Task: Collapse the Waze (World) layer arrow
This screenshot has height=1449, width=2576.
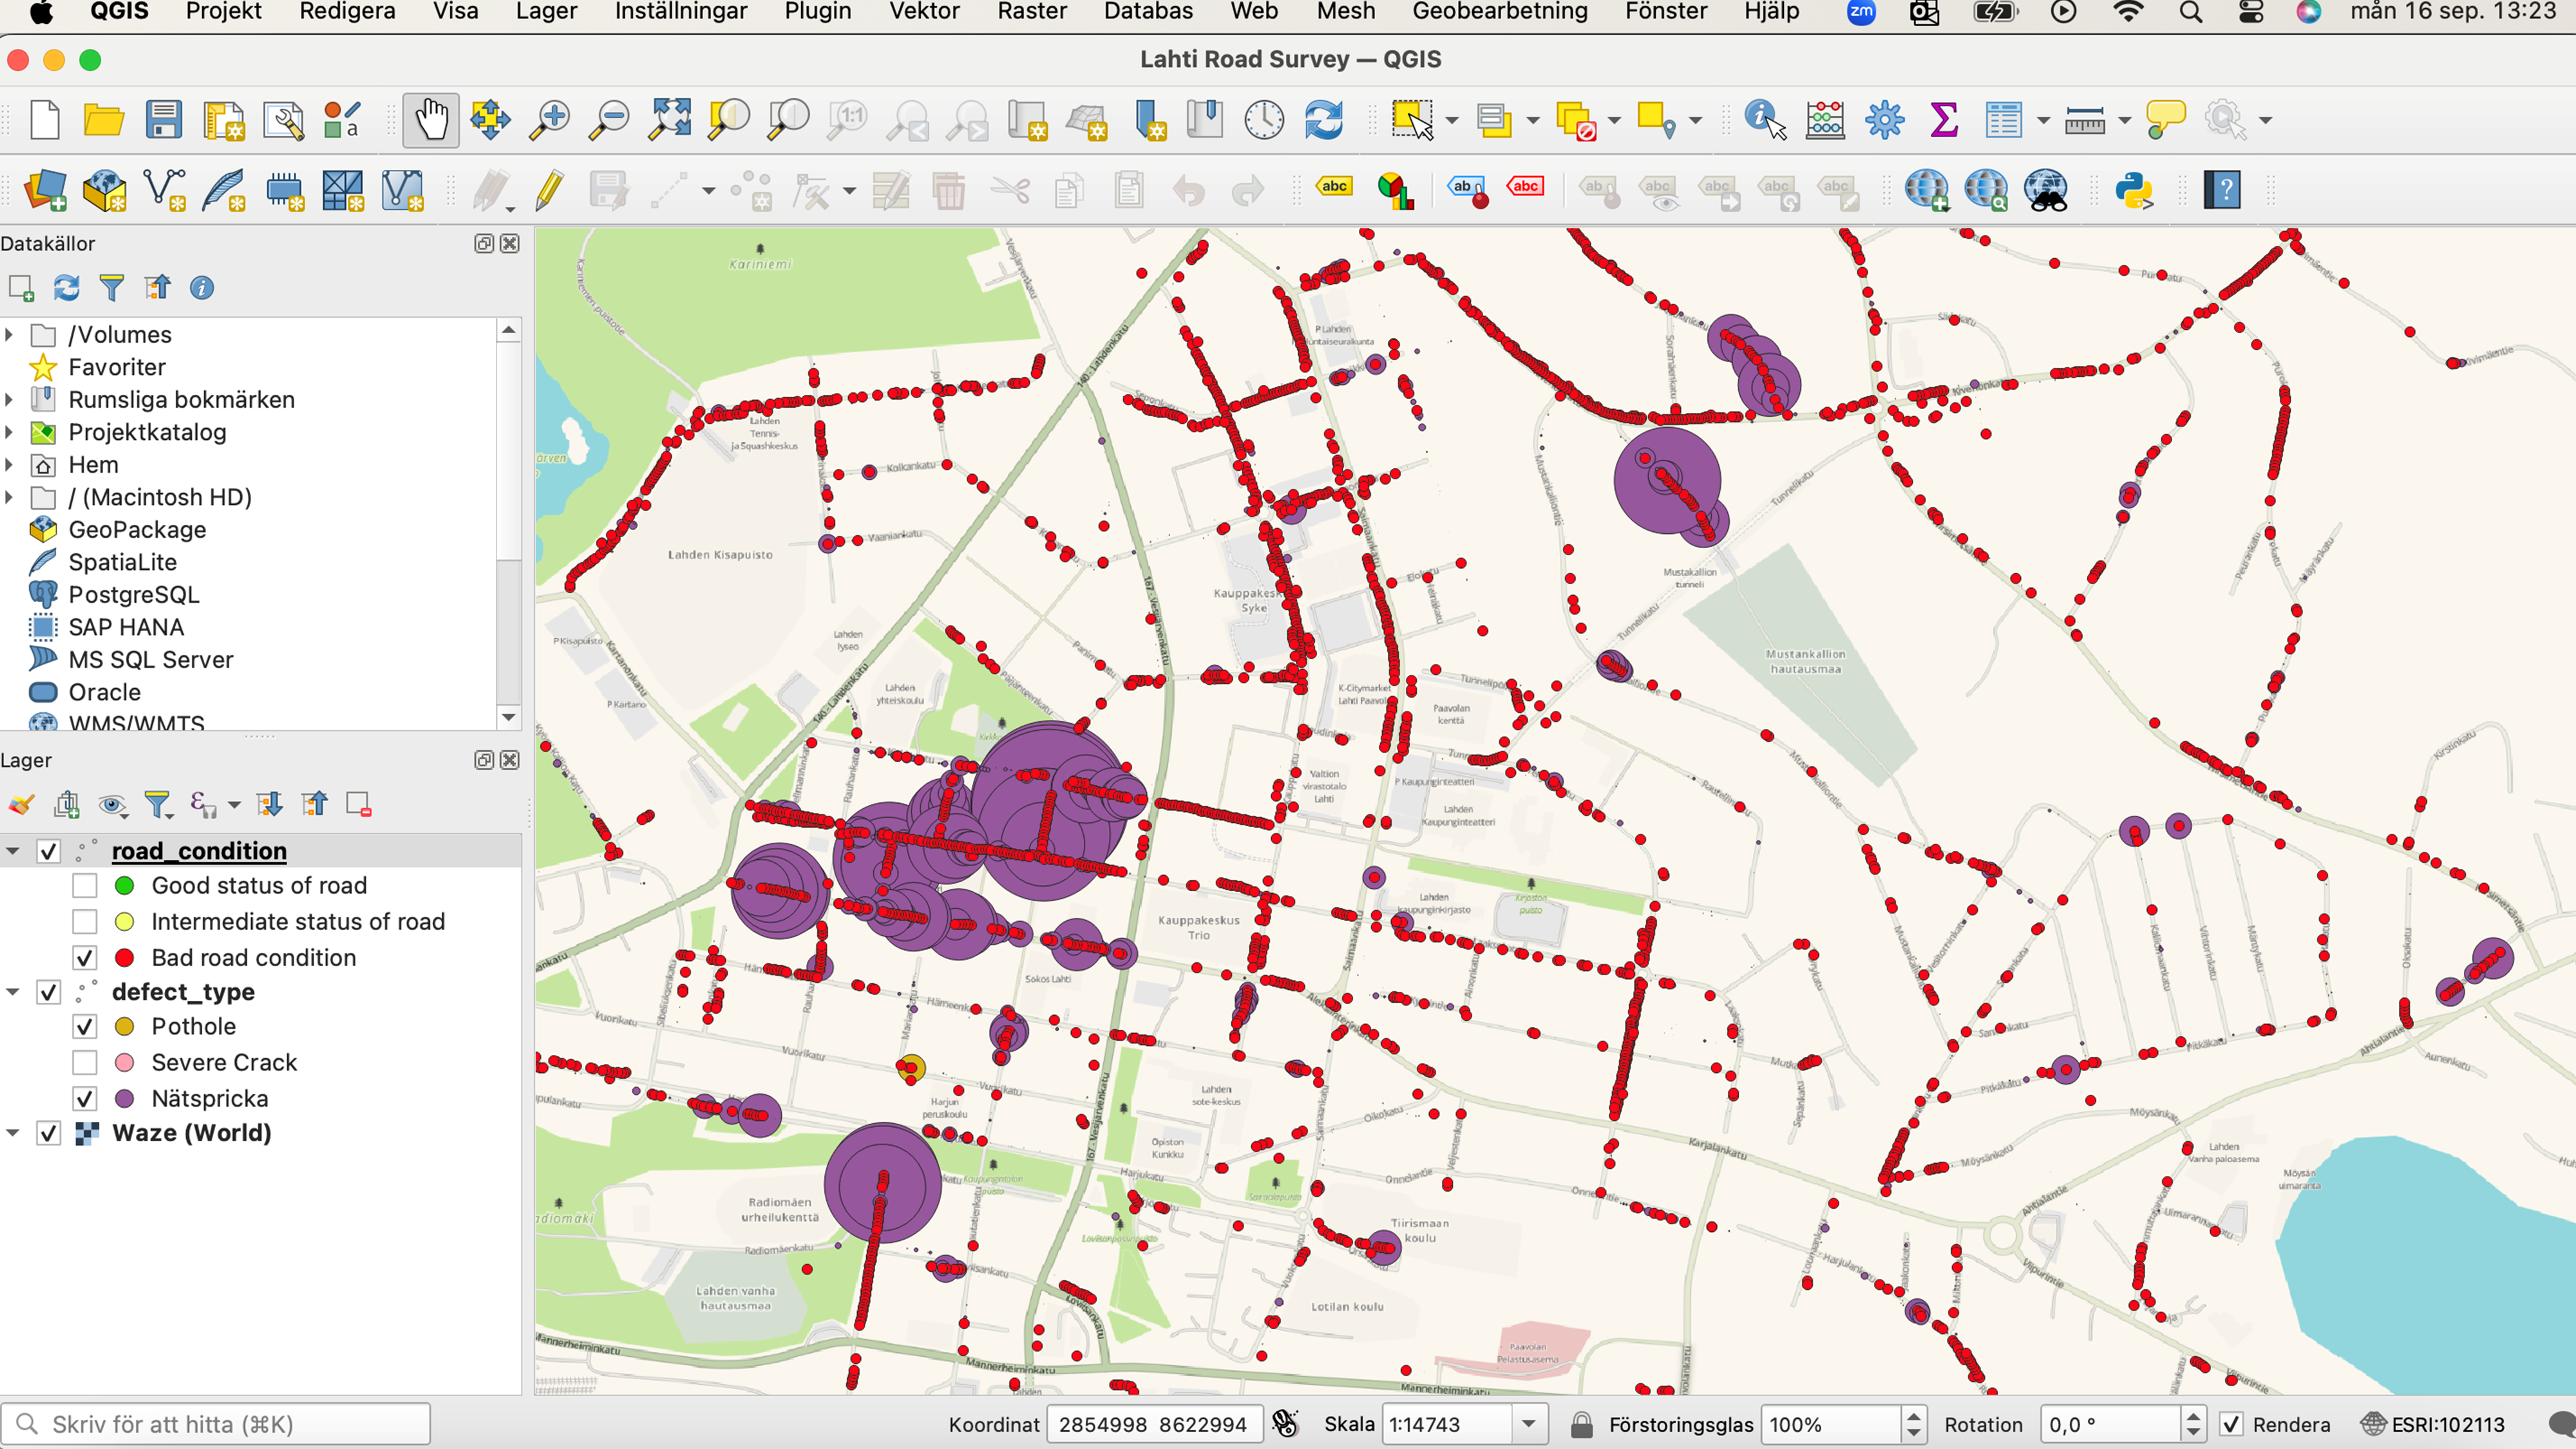Action: [13, 1133]
